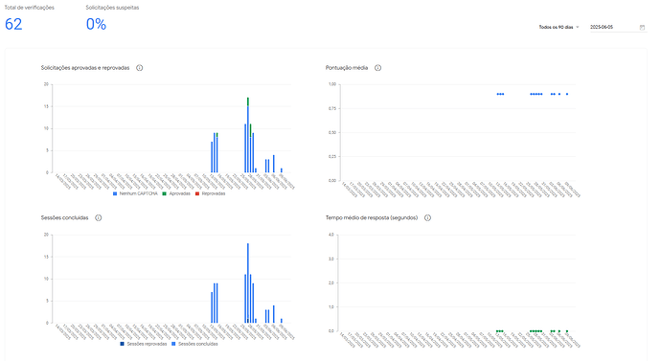The width and height of the screenshot is (661, 361).
Task: Click the Sessões concluídas chart title
Action: (x=64, y=217)
